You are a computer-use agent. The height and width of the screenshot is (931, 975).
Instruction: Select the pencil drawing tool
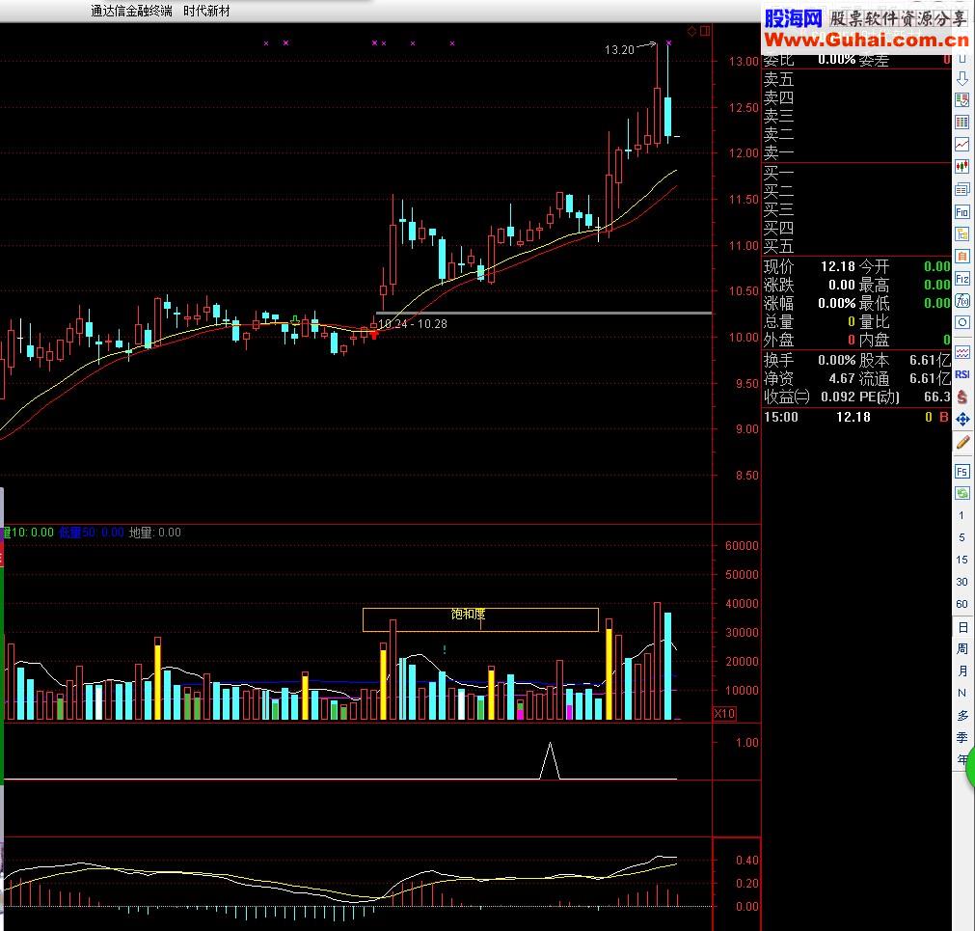point(961,442)
